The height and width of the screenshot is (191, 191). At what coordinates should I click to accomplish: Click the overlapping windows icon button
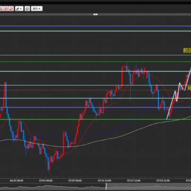27,8
